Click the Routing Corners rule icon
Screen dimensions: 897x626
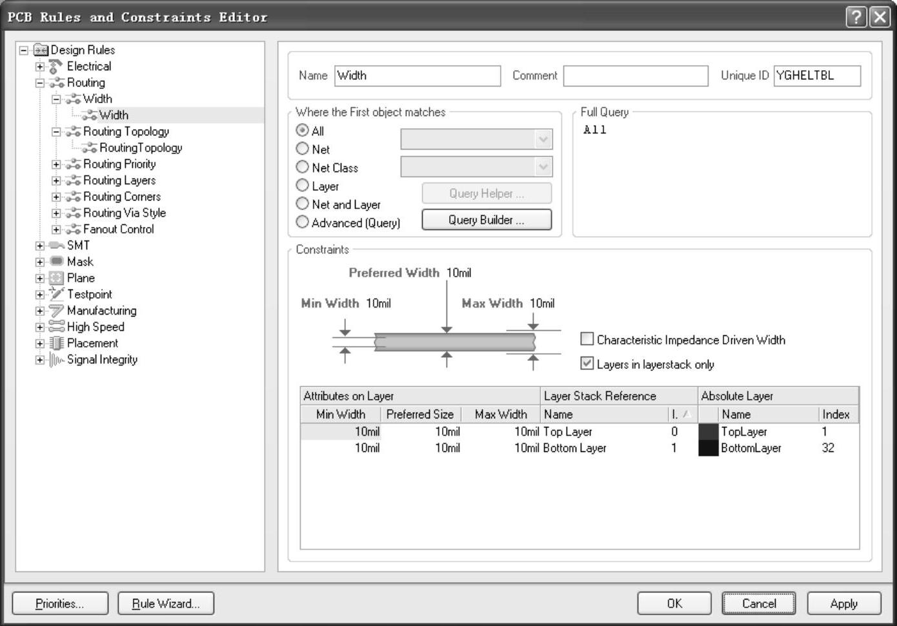[x=73, y=197]
